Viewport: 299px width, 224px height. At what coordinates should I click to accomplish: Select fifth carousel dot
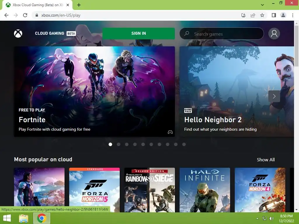(143, 144)
